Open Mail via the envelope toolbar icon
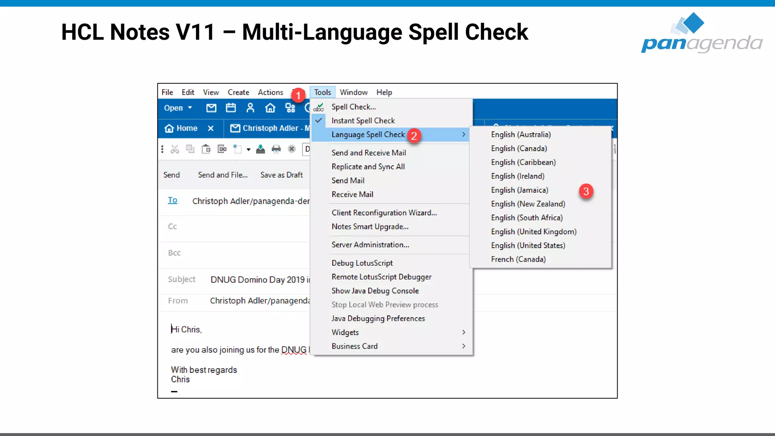 pos(211,108)
